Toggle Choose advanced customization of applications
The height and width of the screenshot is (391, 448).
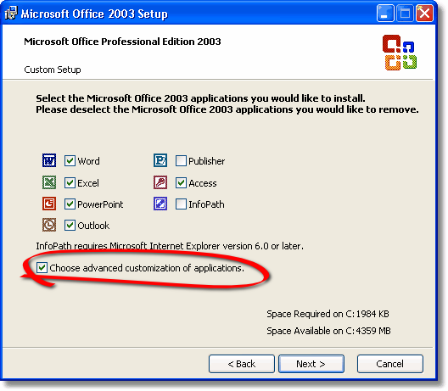pyautogui.click(x=42, y=268)
